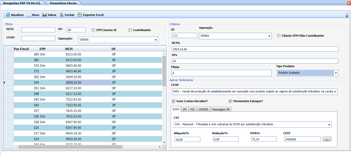Screen dimensions: 351x156
Task: Click the Filiais input field
Action: (221, 73)
